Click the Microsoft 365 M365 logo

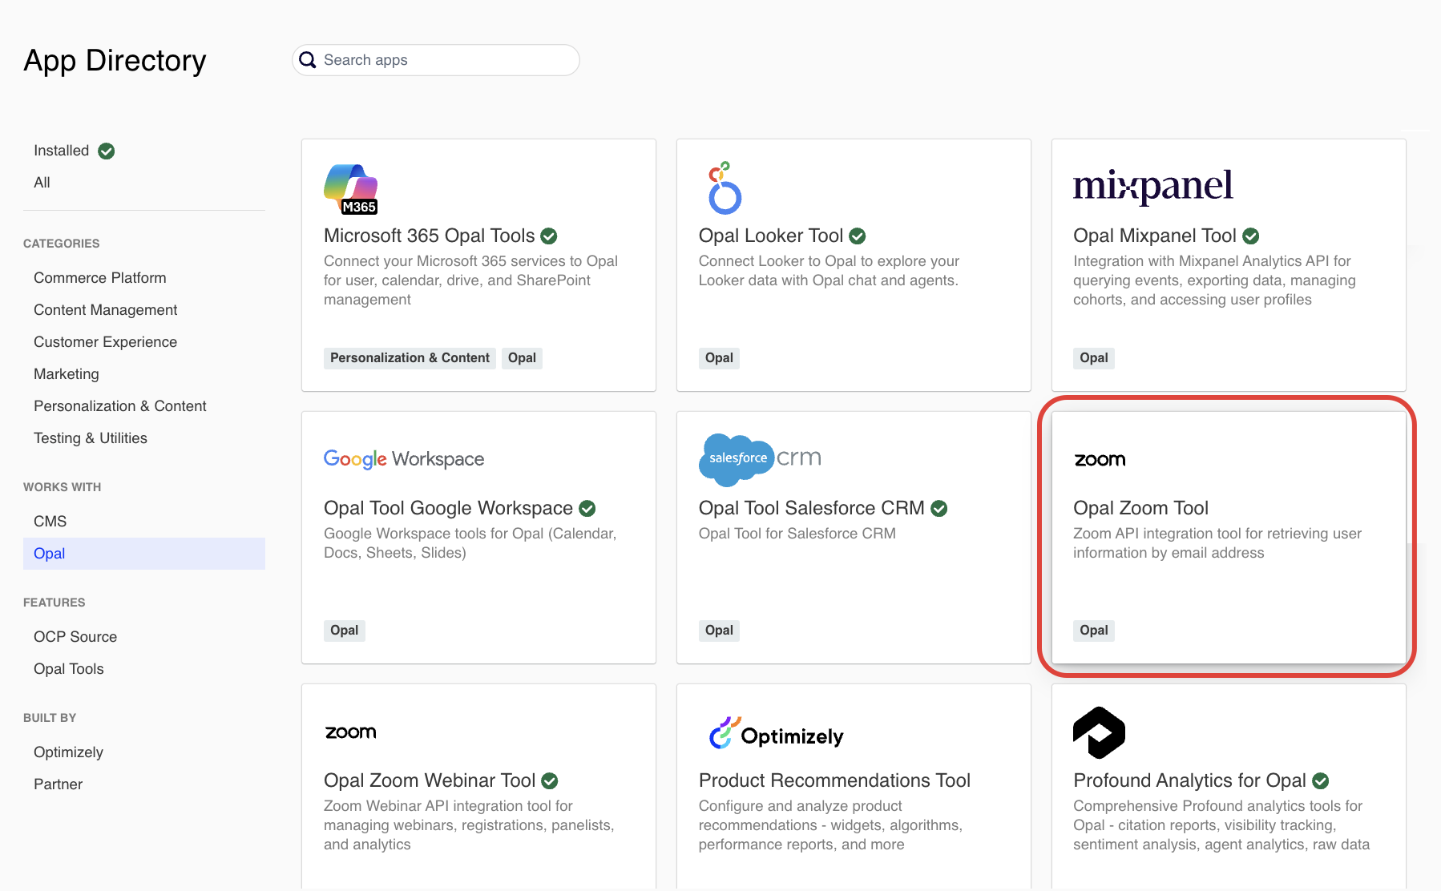(x=350, y=189)
